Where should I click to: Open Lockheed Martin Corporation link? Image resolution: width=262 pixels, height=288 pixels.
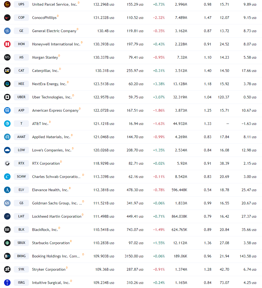(57, 216)
